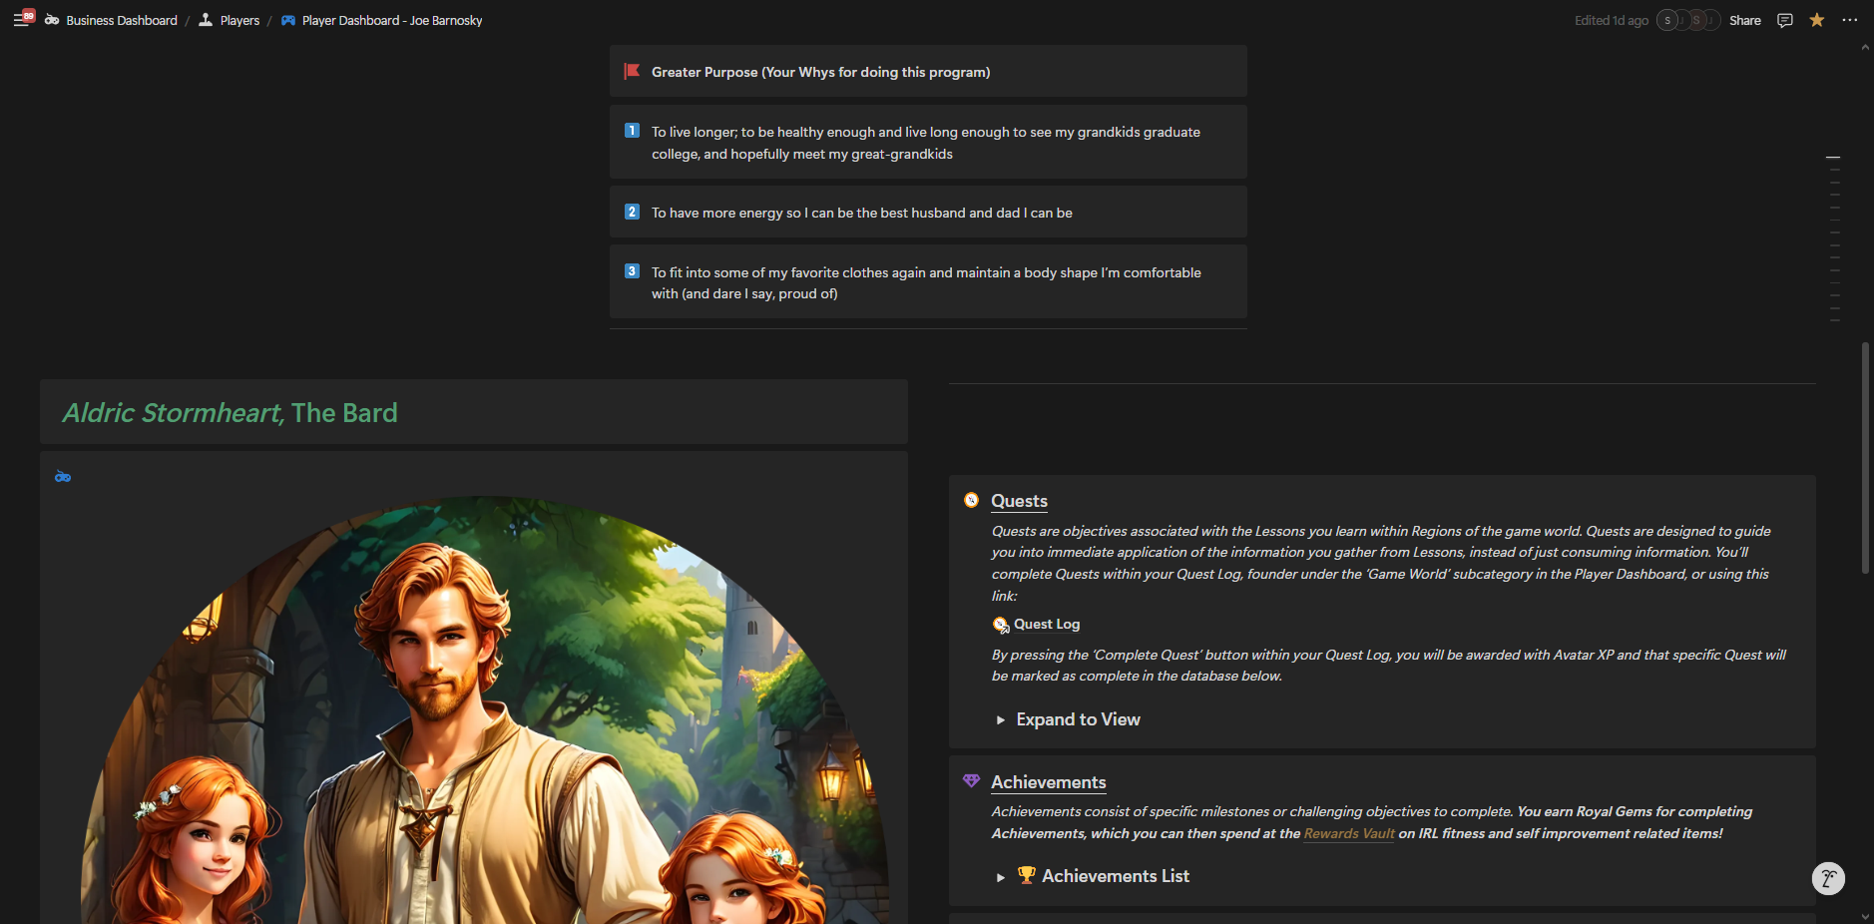The height and width of the screenshot is (924, 1874).
Task: Click the scroll icon beside Quest Log
Action: 1001,624
